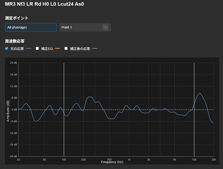The height and width of the screenshot is (169, 223).
Task: Click the 24 dB label on the Y axis
Action: point(13,63)
